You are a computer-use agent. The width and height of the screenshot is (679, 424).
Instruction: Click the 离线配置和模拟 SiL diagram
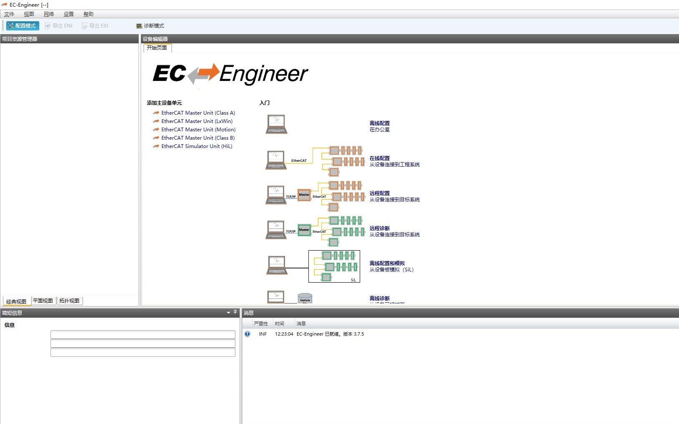[313, 266]
